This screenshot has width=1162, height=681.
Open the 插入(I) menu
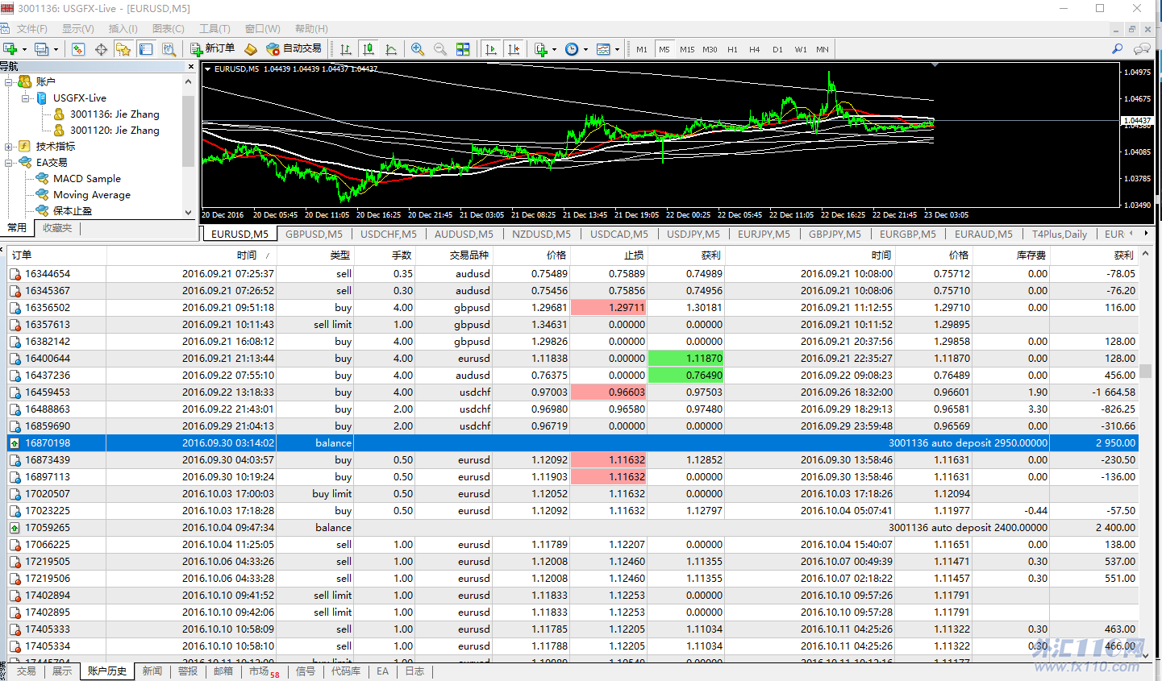tap(123, 28)
